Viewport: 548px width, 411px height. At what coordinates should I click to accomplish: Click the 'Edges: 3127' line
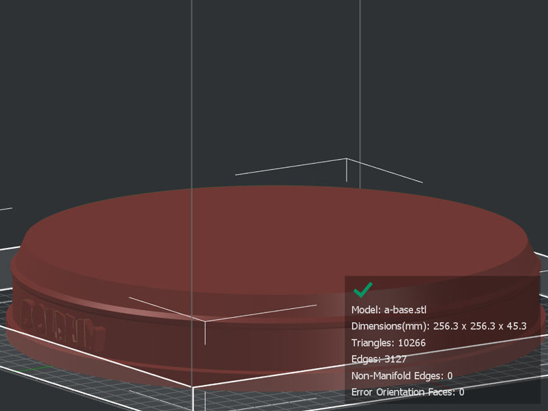click(x=379, y=359)
